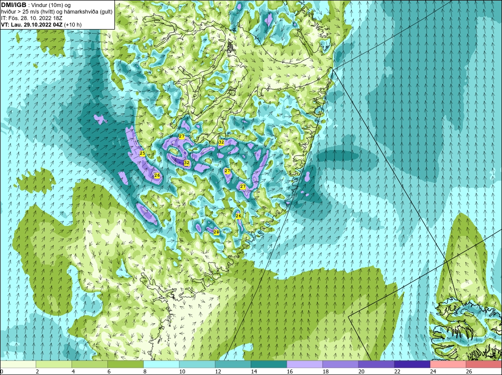
Task: Click the yellow 25 gust label
Action: coord(143,154)
